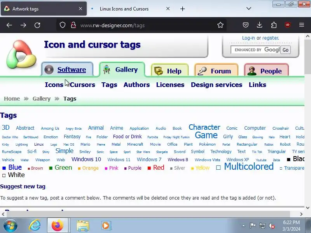The height and width of the screenshot is (233, 311).
Task: Open Windows Media Player taskbar icon
Action: [x=106, y=226]
